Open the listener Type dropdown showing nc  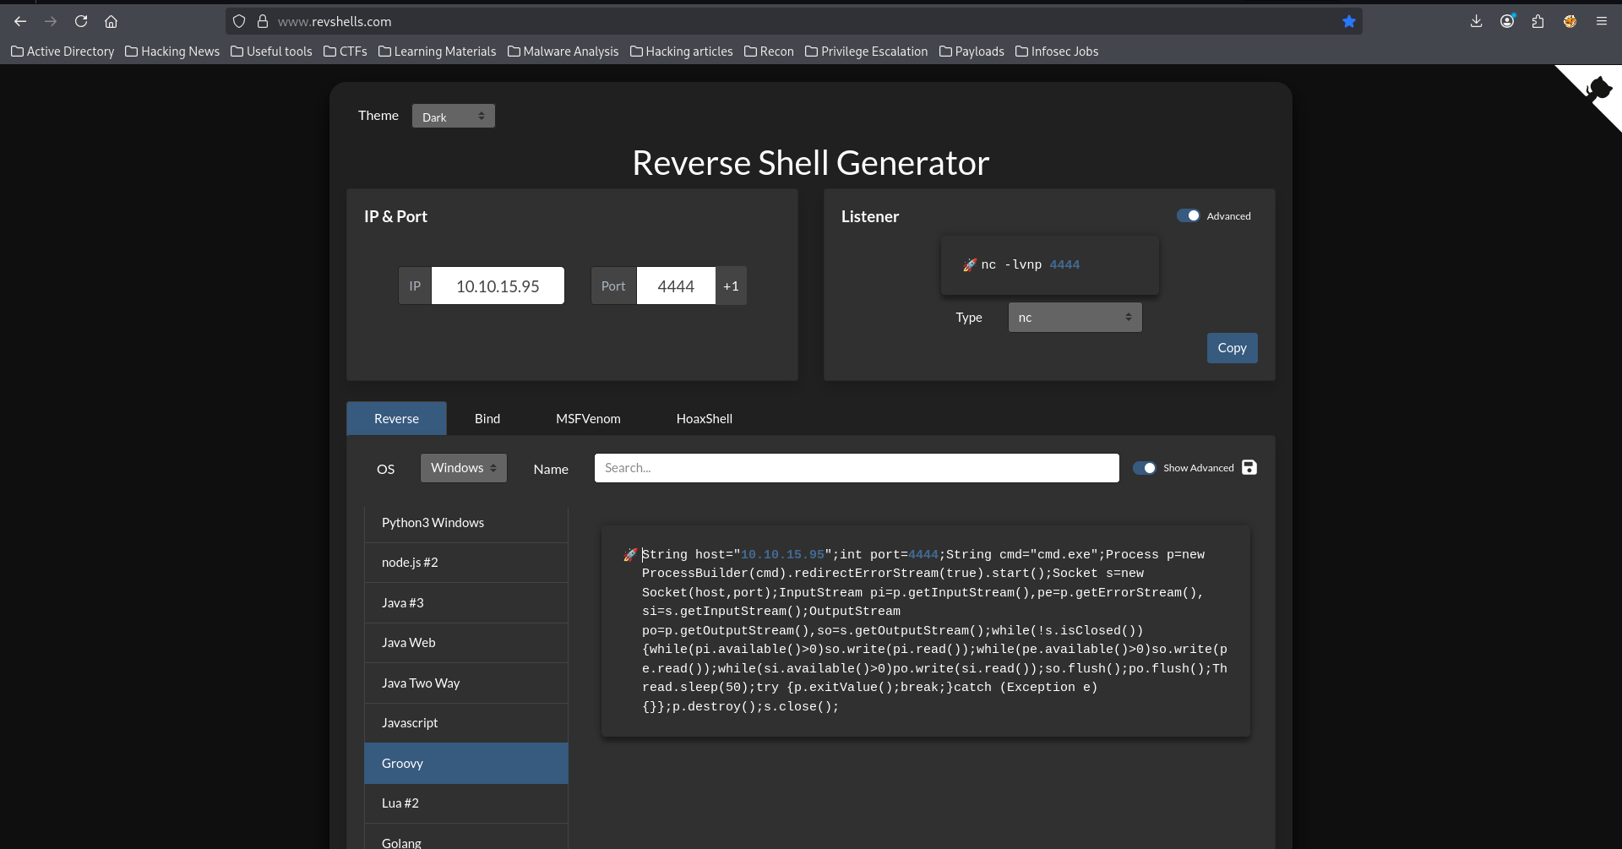[1074, 317]
